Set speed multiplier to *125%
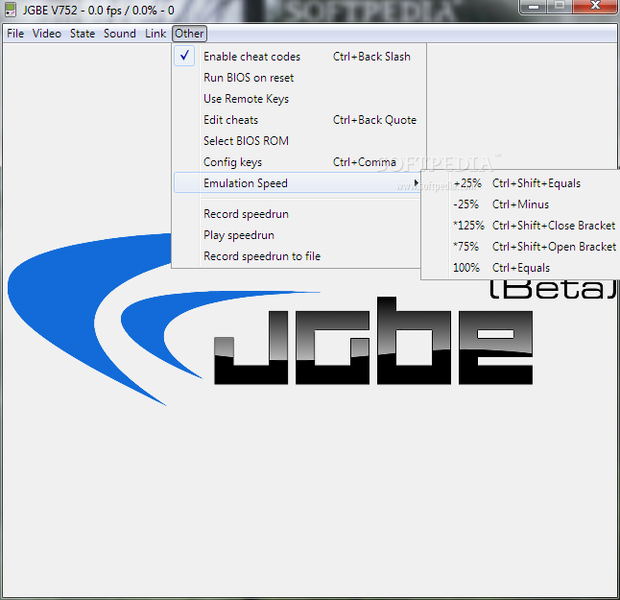 pyautogui.click(x=521, y=226)
